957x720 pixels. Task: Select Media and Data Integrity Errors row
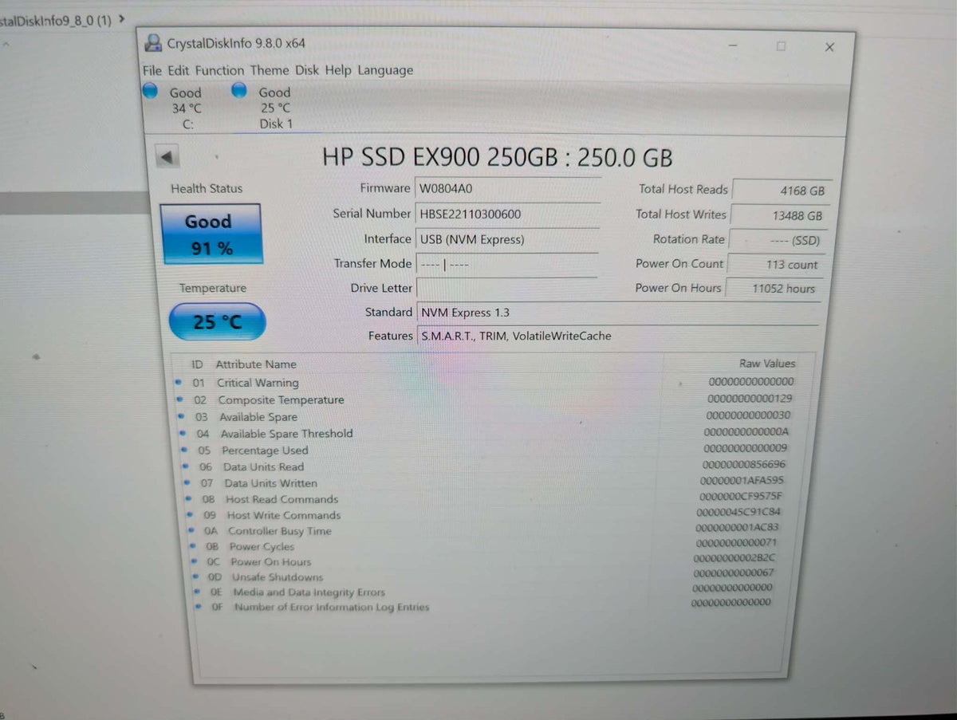pos(485,591)
